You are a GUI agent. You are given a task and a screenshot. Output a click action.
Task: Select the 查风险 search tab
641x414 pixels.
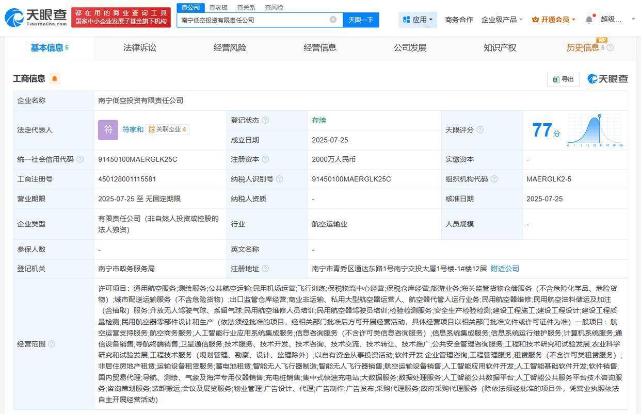coord(274,7)
